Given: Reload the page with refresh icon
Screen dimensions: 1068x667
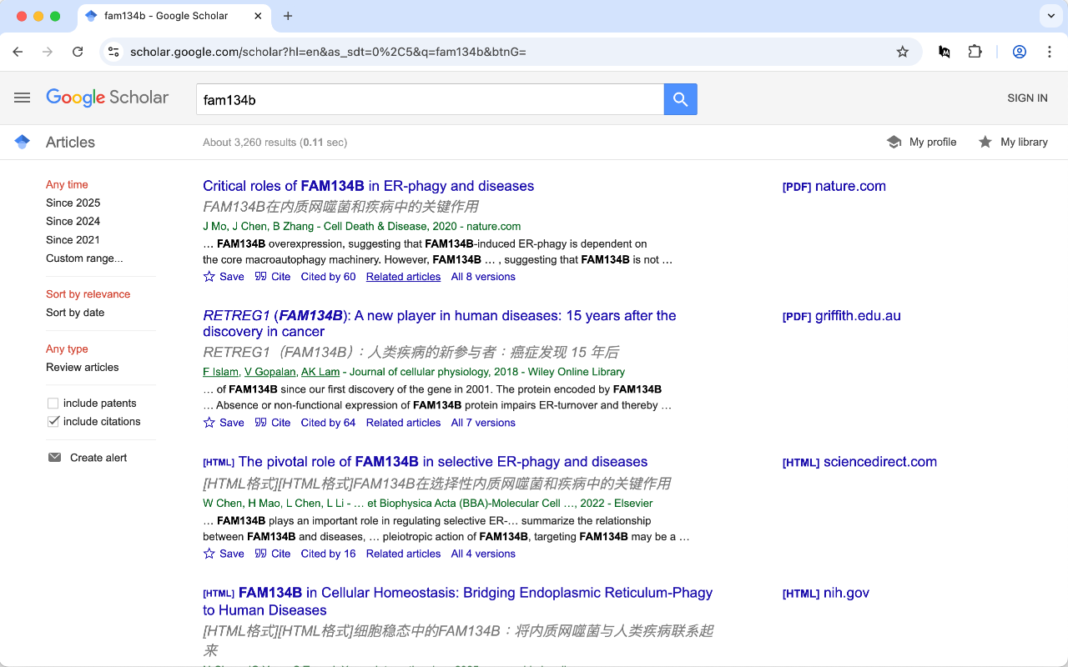Looking at the screenshot, I should click(78, 52).
